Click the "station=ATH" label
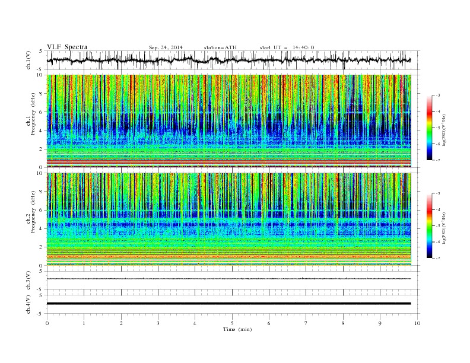 click(220, 47)
